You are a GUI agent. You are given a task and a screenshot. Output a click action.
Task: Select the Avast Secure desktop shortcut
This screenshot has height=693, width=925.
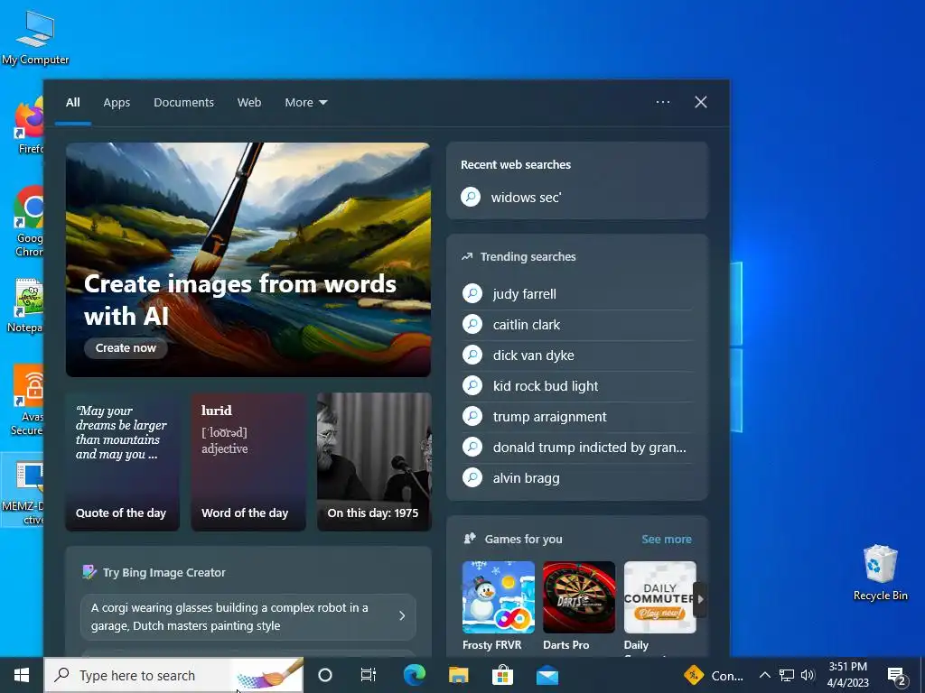(x=27, y=401)
